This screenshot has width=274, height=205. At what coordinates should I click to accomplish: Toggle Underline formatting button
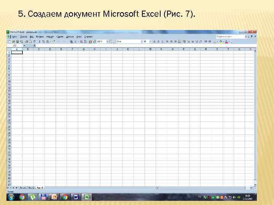coord(162,41)
